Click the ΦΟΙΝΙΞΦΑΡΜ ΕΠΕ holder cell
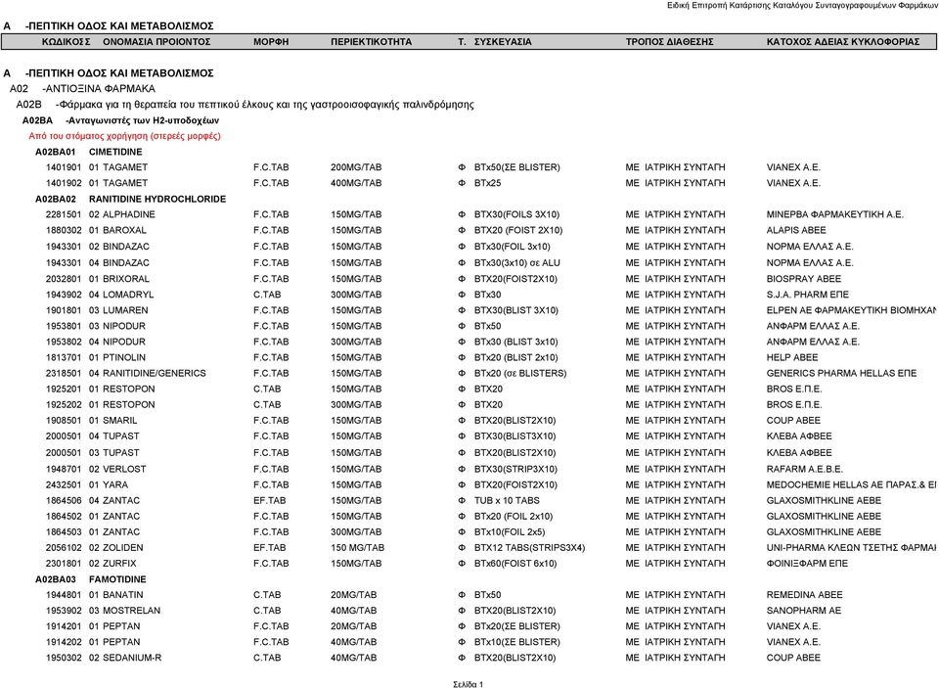Viewport: 939px width, 688px height. pyautogui.click(x=807, y=564)
